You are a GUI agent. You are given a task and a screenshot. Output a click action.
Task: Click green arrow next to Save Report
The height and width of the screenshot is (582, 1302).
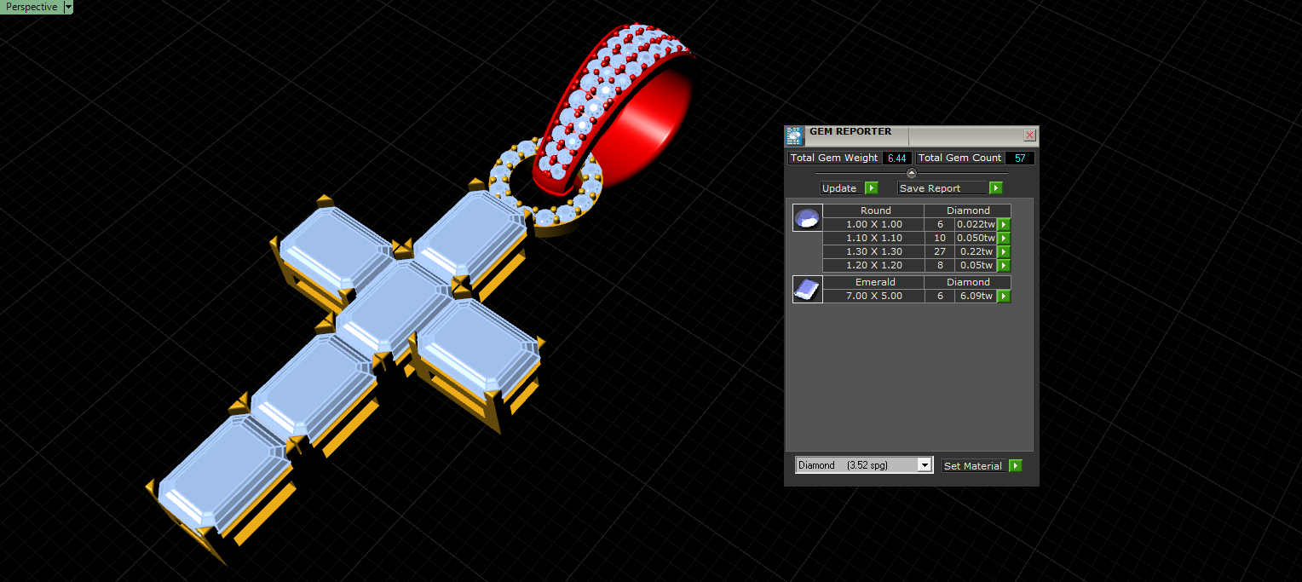point(995,188)
